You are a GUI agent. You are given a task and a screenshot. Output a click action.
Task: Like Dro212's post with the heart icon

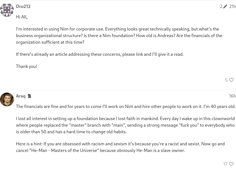[231, 80]
